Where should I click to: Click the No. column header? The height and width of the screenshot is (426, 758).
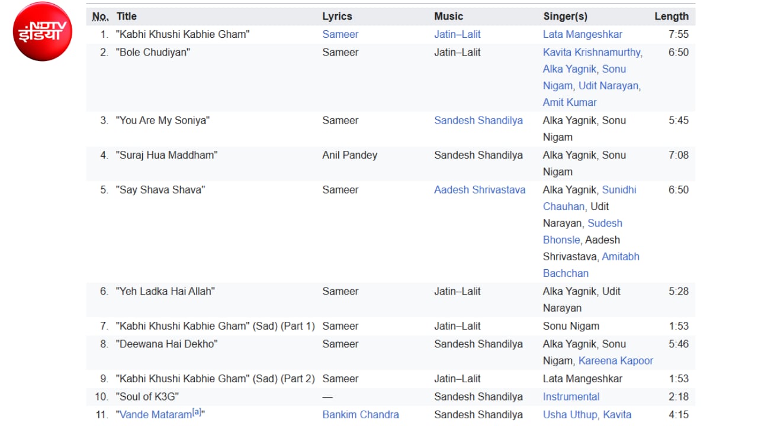(101, 17)
